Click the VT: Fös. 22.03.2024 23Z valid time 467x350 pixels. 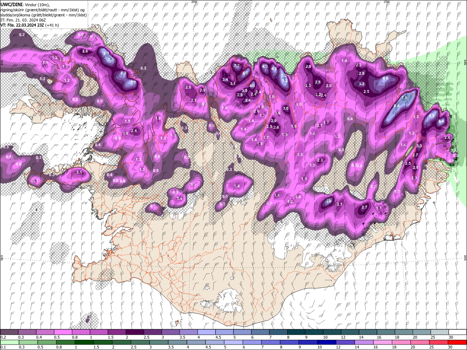23,25
